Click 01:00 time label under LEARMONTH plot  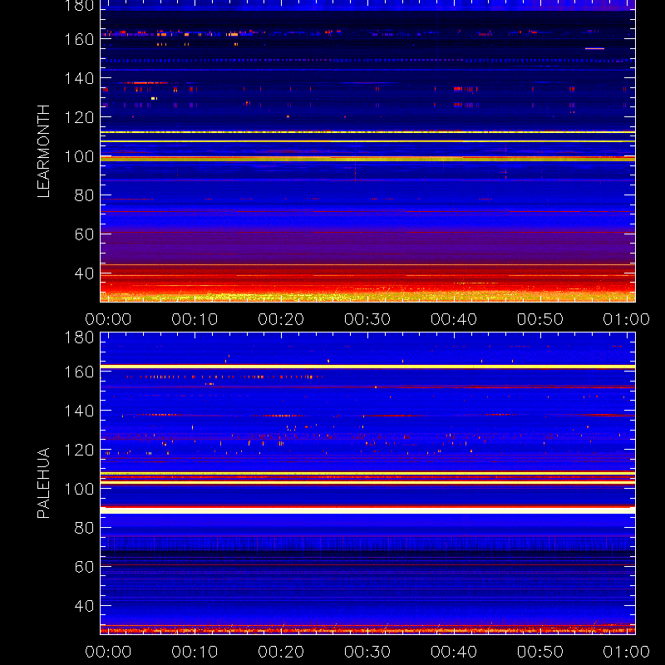627,319
